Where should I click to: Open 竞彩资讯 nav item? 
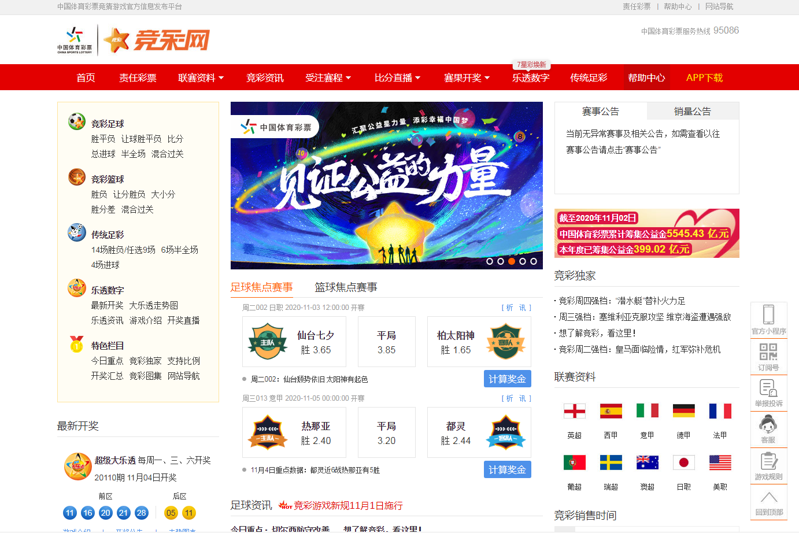pyautogui.click(x=265, y=77)
